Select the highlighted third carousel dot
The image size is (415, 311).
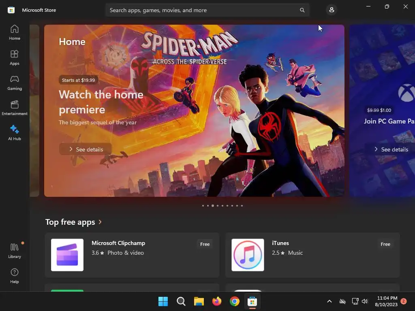(213, 206)
